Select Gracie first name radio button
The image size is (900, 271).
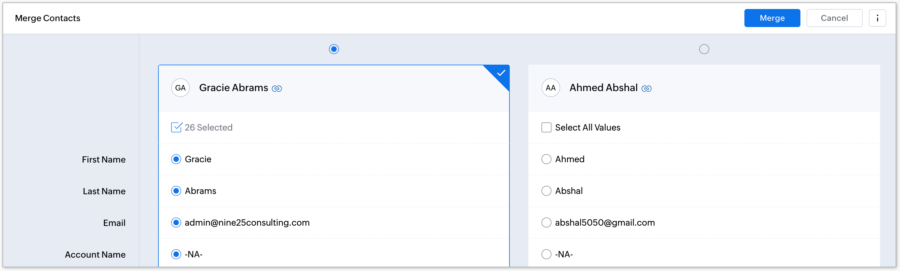176,159
